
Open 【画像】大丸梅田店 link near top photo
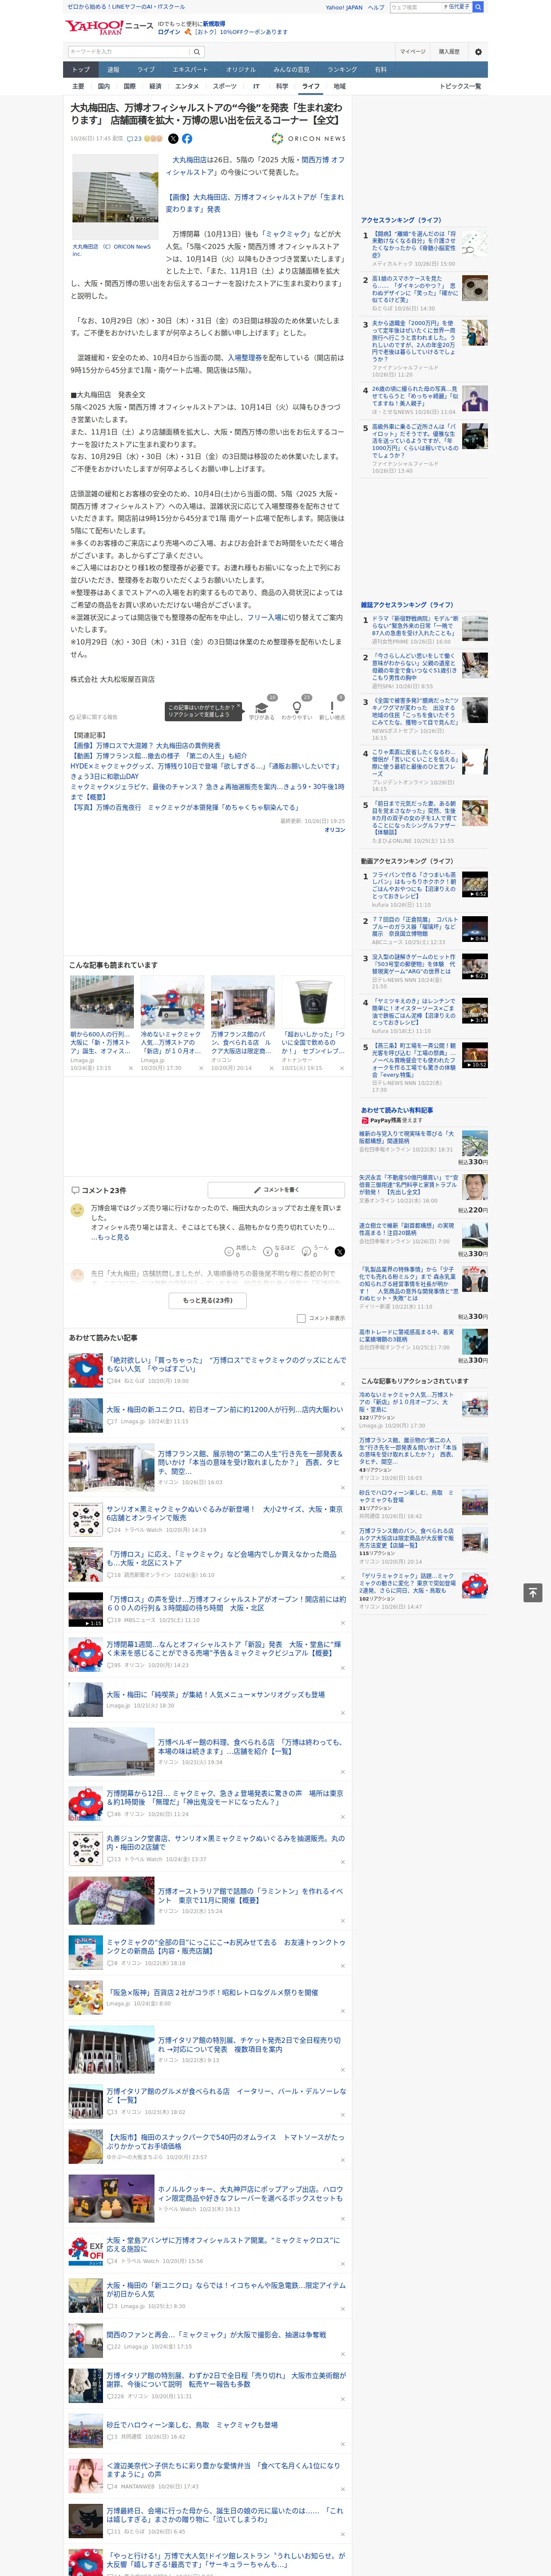254,203
